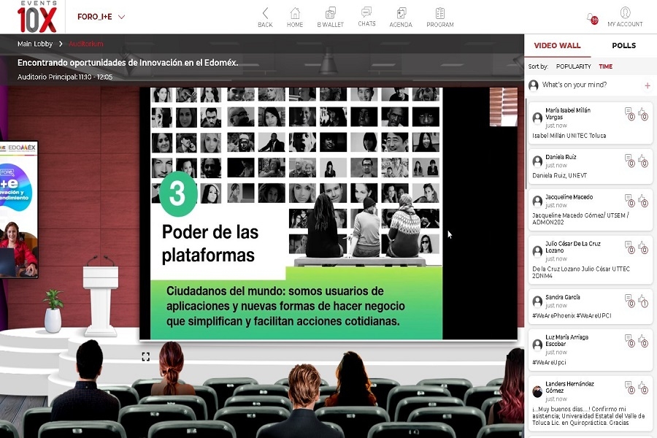Like Daniela Ruiz's post
The width and height of the screenshot is (657, 438).
[642, 161]
